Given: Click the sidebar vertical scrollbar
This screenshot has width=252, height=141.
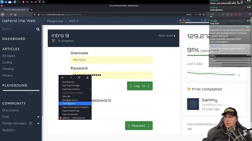Looking at the screenshot, I should pos(42,70).
